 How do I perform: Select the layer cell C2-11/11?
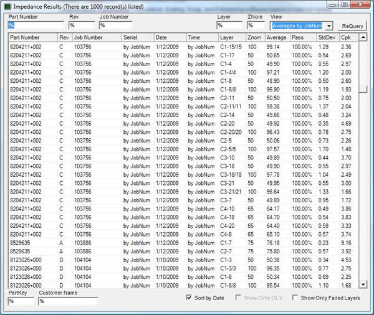coord(231,106)
